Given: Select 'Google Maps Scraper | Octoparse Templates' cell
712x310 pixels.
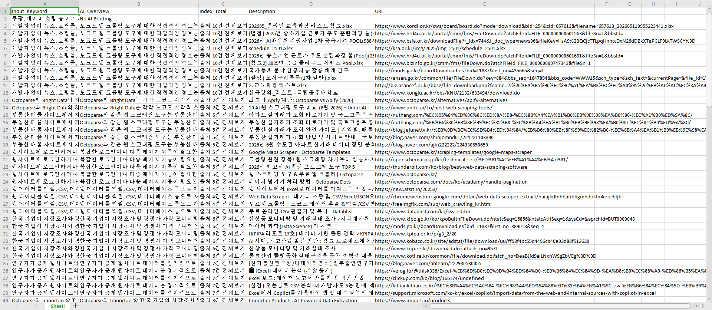Looking at the screenshot, I should (311, 152).
